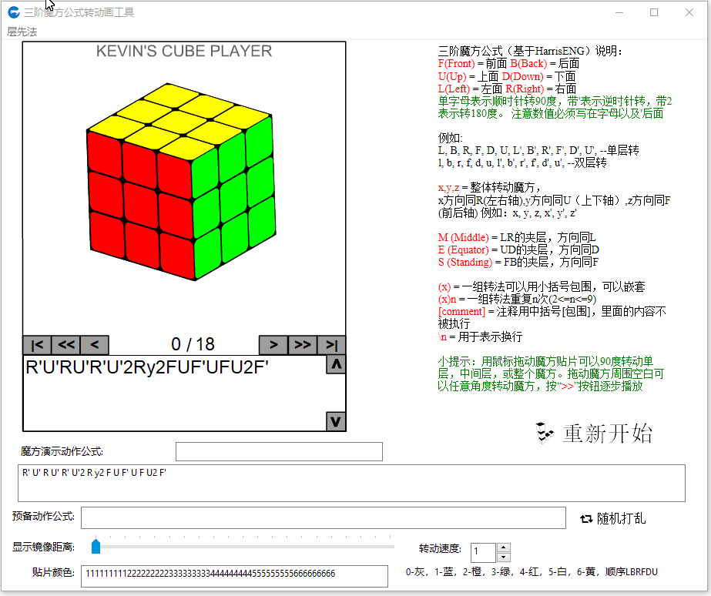
Task: Click the F(Front) red notation text
Action: pos(456,63)
